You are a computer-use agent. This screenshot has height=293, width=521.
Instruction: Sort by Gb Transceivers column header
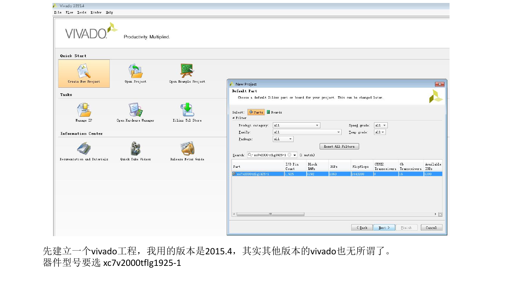click(411, 166)
